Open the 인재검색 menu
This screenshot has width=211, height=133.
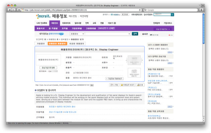click(x=156, y=23)
